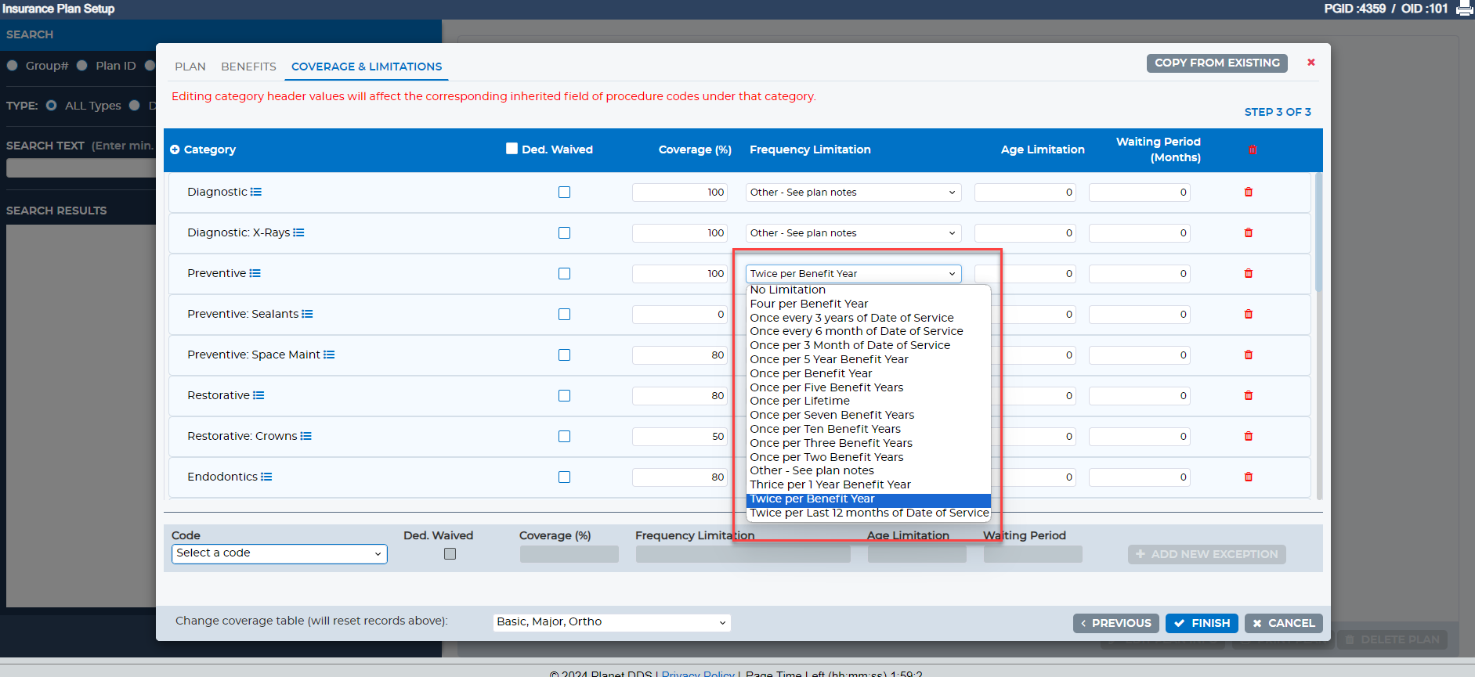Edit the Restorative: Crowns coverage percent field

pyautogui.click(x=679, y=436)
